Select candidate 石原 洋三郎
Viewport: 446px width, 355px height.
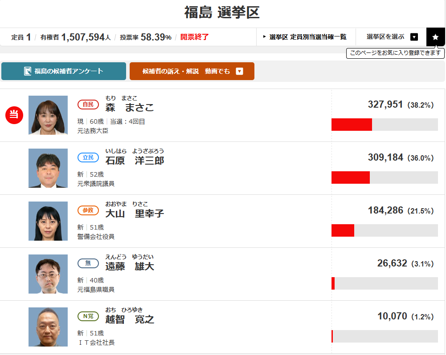[135, 161]
